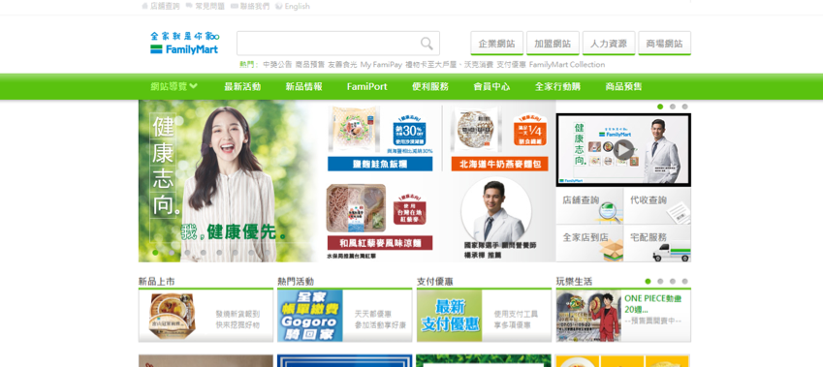This screenshot has height=367, width=823.
Task: Click the 人力資源 button
Action: tap(609, 43)
